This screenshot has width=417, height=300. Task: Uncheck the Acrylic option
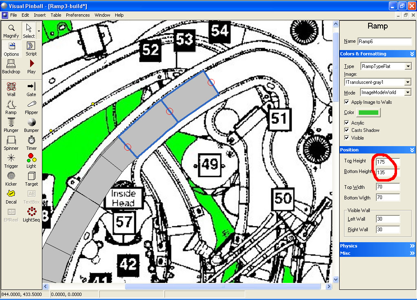pos(347,123)
